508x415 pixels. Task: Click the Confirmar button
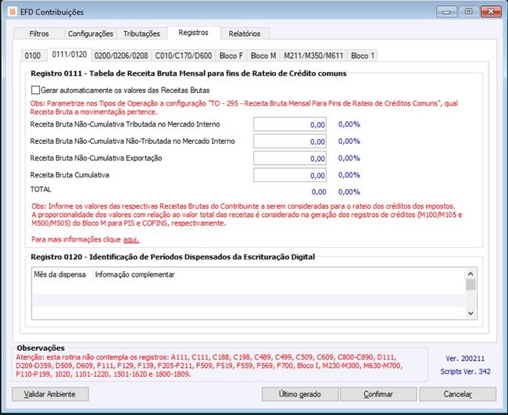click(378, 394)
